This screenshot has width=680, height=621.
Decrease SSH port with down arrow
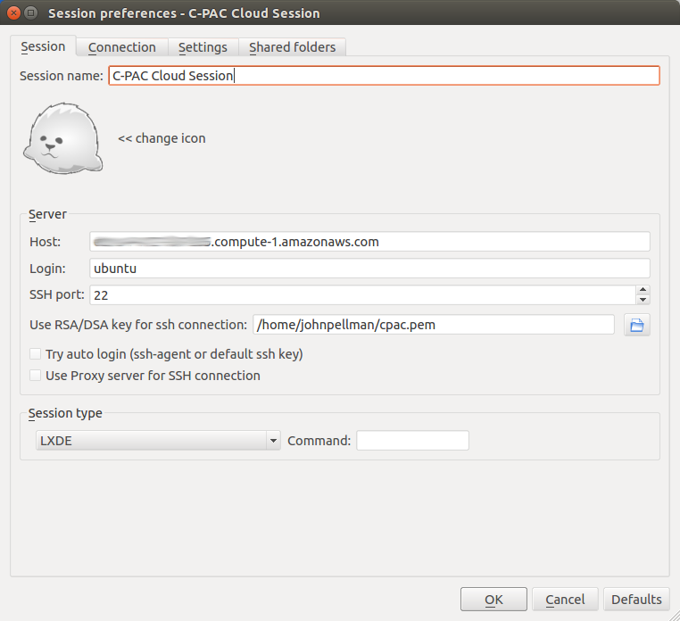pos(643,299)
